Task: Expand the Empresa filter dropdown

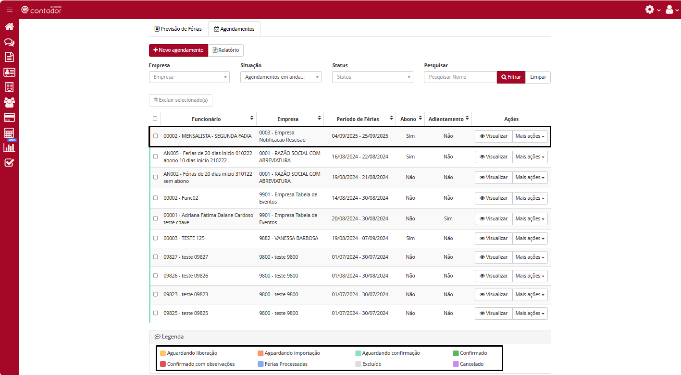Action: [189, 77]
